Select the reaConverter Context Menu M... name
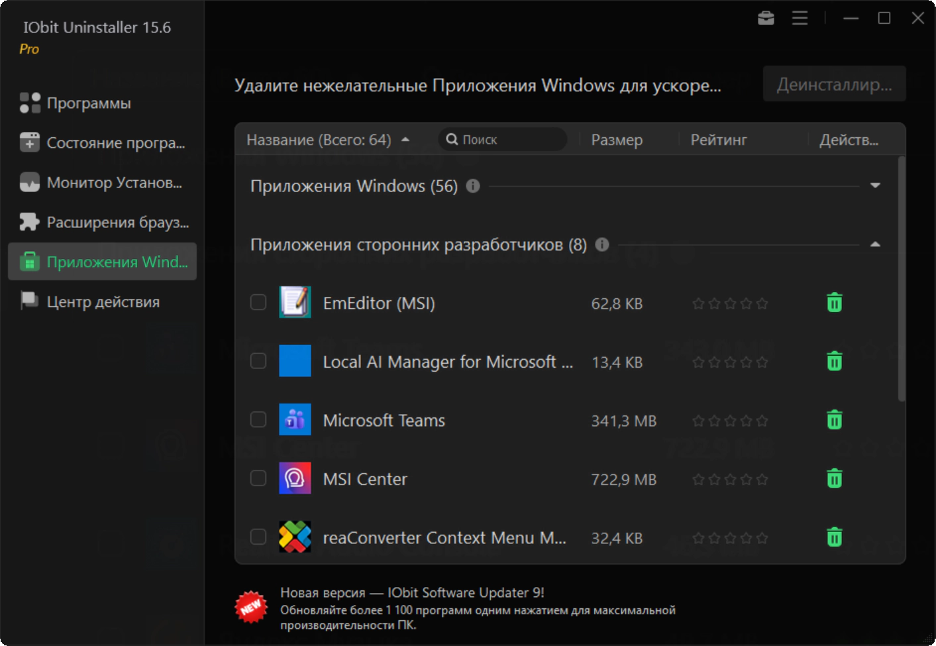 point(444,537)
